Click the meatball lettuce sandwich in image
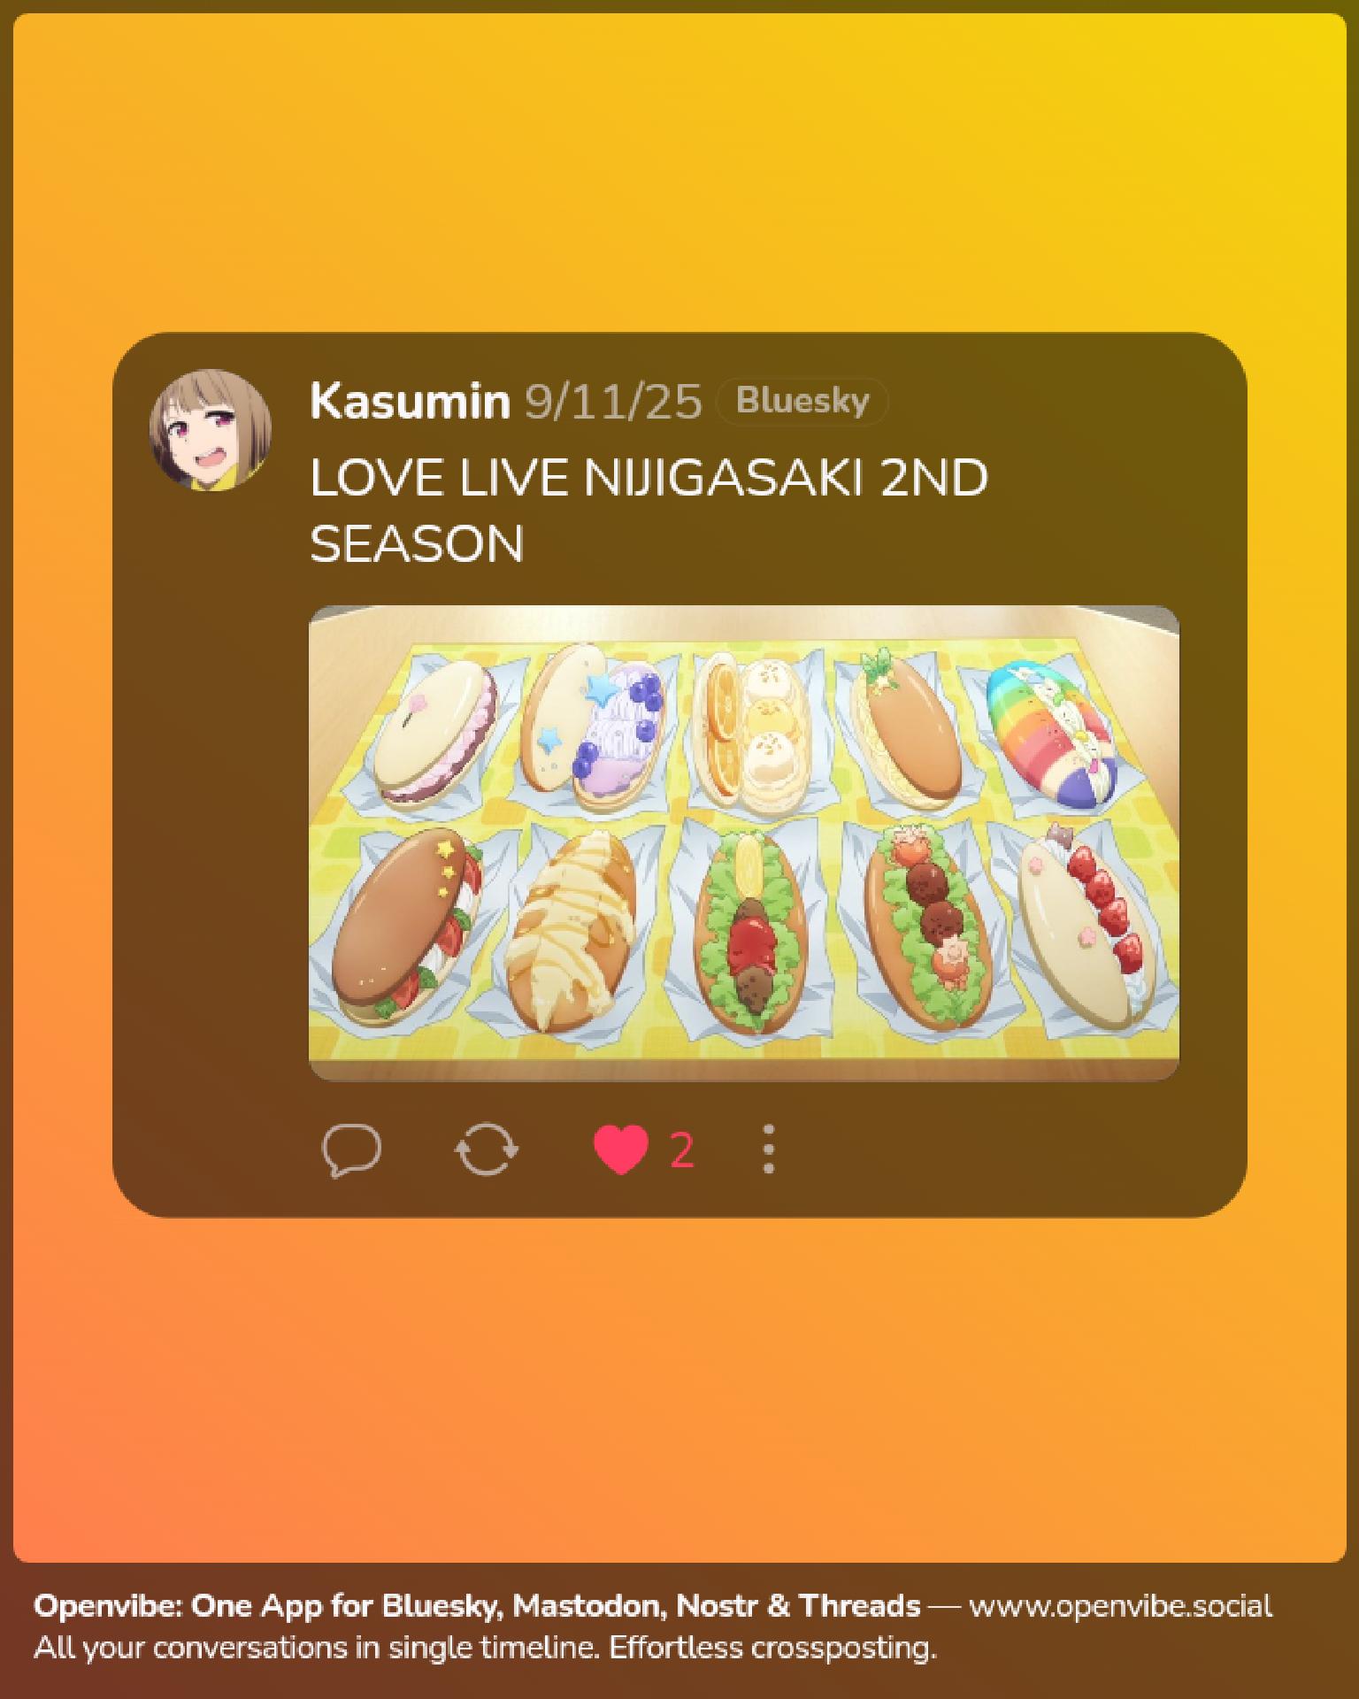The width and height of the screenshot is (1359, 1699). coord(925,929)
